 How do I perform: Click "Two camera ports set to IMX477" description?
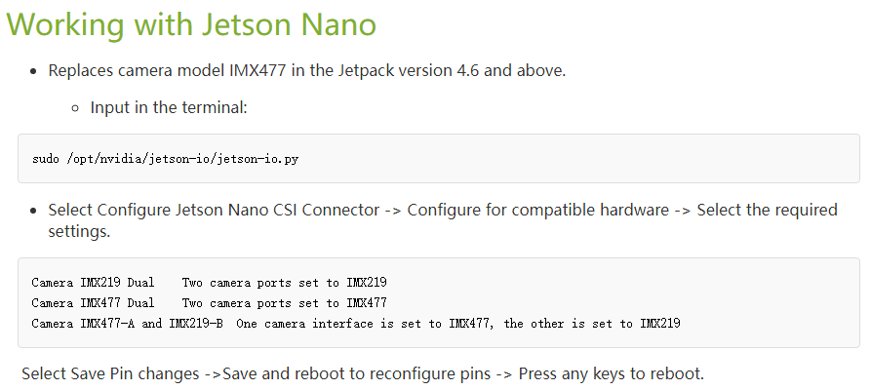(x=285, y=303)
